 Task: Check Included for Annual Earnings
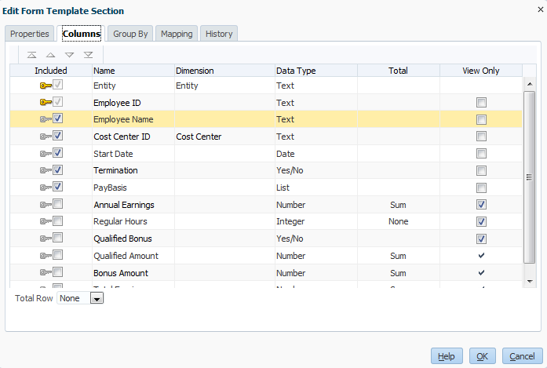coord(58,205)
